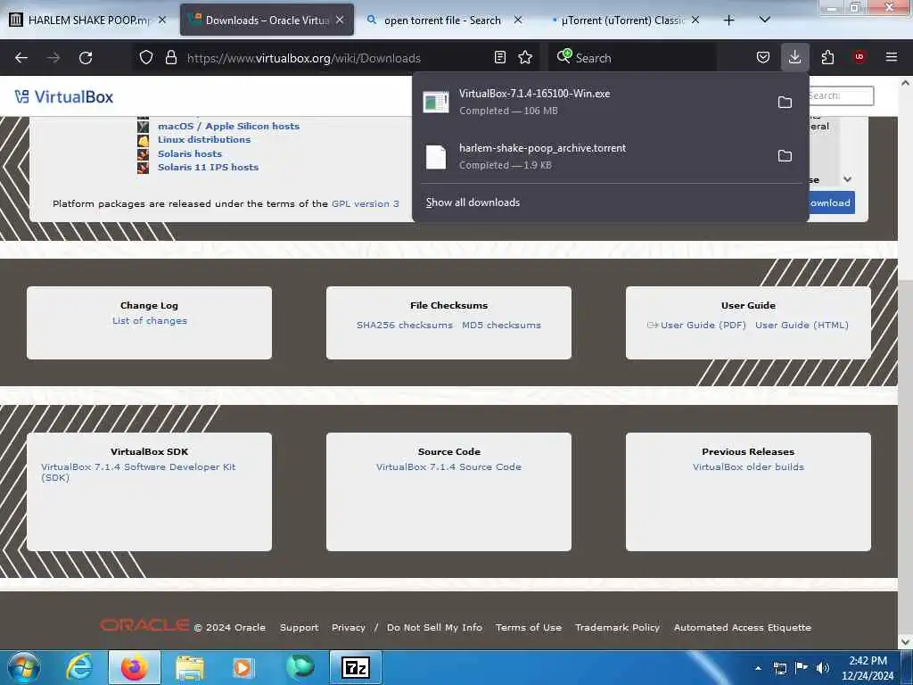
Task: Click Firefox icon in taskbar
Action: coord(134,667)
